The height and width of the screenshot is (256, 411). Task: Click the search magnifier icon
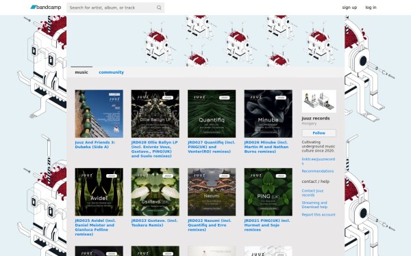[x=159, y=8]
